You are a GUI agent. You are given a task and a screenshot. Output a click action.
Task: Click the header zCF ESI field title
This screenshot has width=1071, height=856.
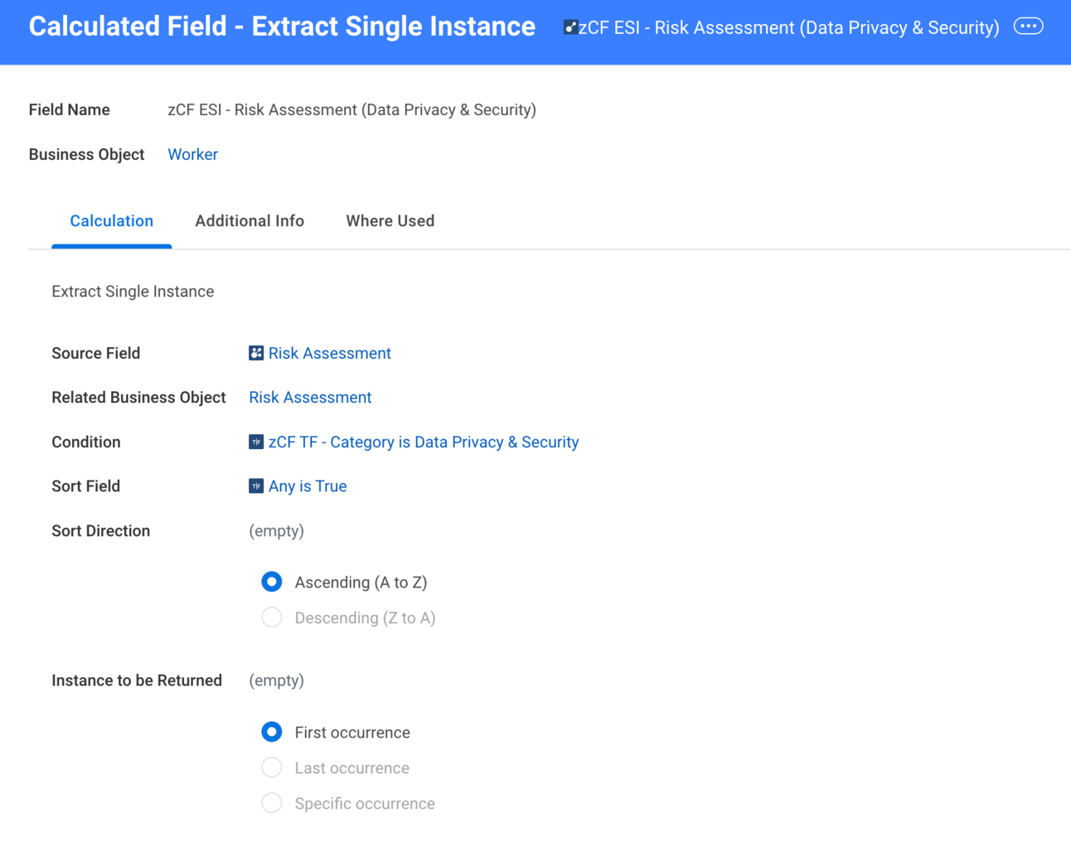pyautogui.click(x=788, y=28)
